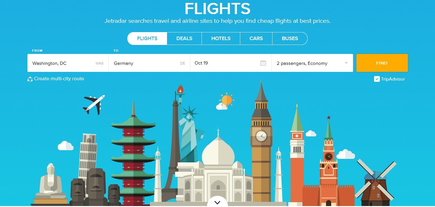Expand the passengers and class dropdown arrow
Screen dimensions: 435x207
click(x=346, y=63)
